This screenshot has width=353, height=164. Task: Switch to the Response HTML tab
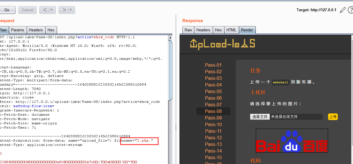point(231,30)
